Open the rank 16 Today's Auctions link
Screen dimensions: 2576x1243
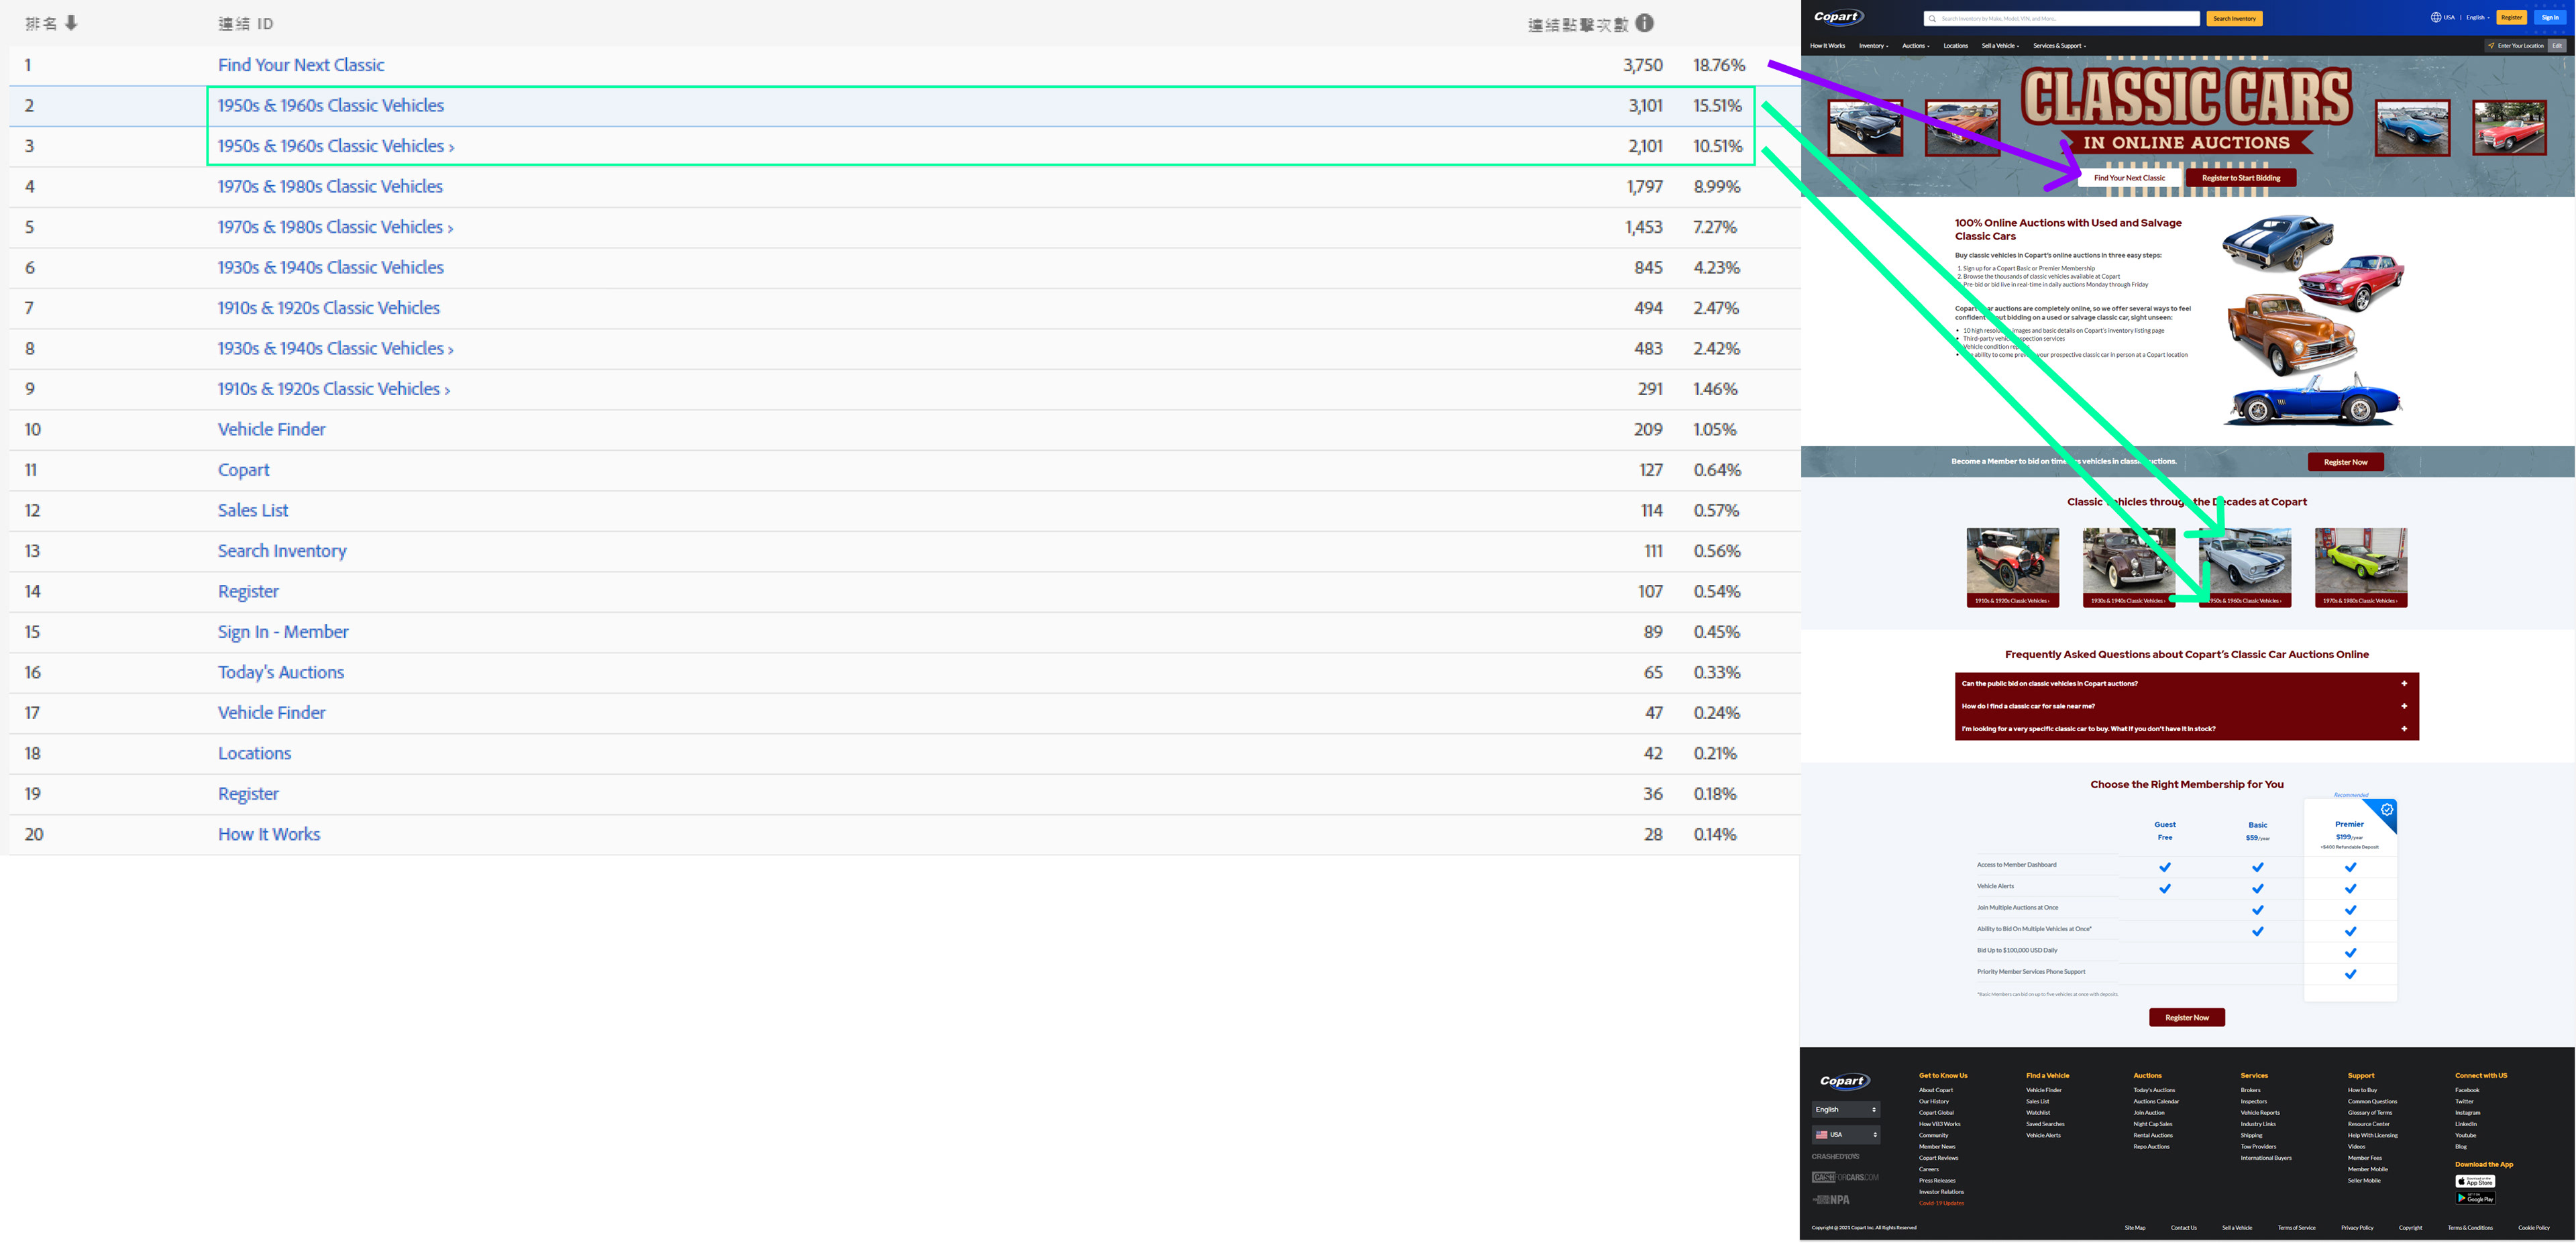281,672
